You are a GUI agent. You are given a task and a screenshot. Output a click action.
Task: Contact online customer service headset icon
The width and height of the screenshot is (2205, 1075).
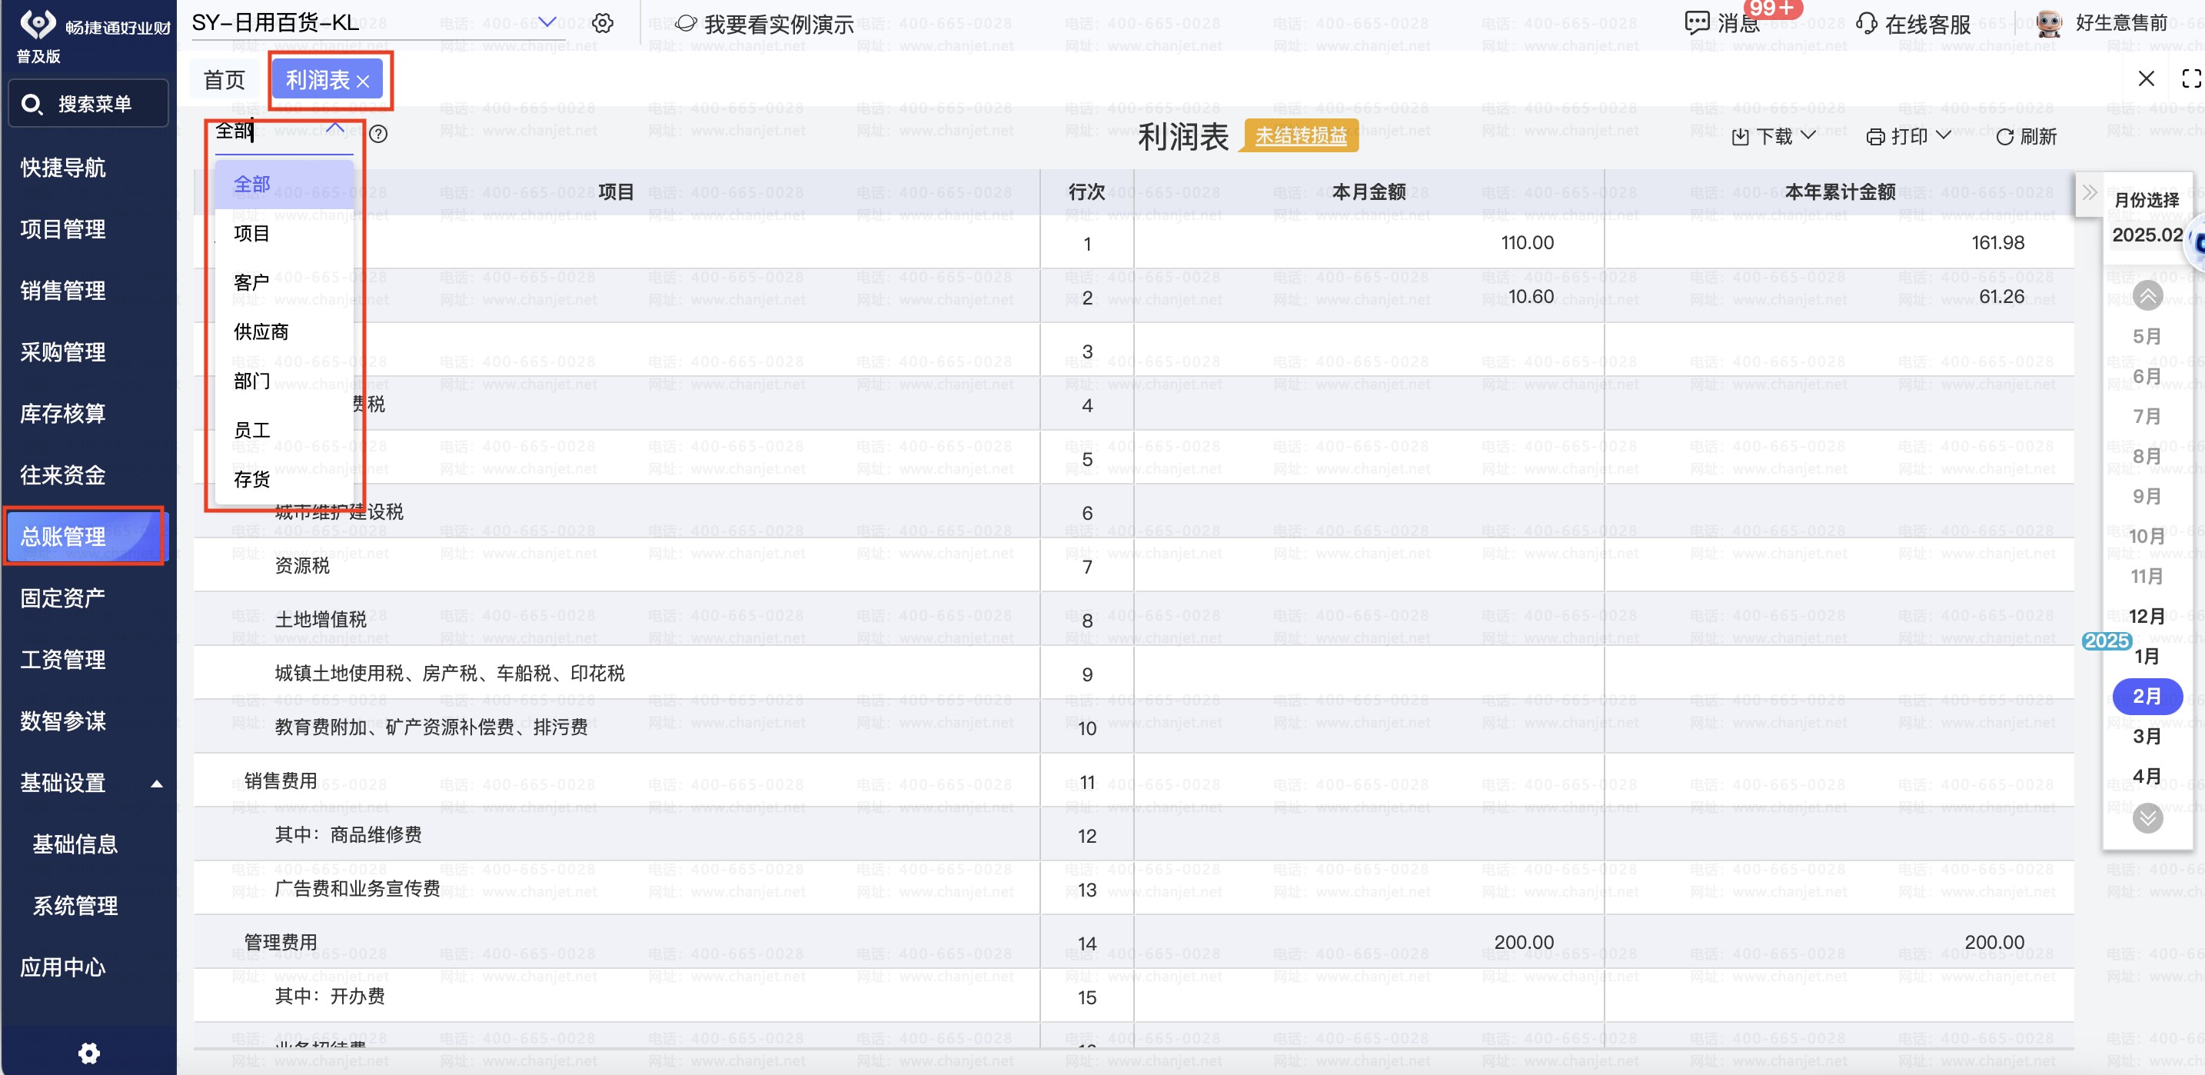tap(1866, 24)
